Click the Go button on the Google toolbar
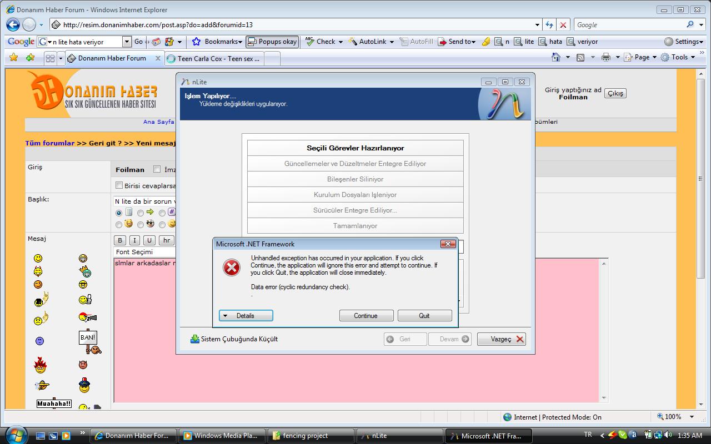 point(139,42)
